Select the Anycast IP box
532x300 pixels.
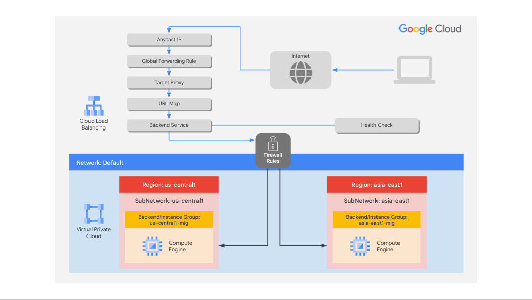click(169, 40)
